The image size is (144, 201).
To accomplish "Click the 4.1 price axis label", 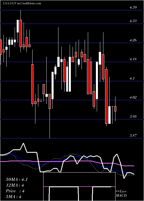I will [x=132, y=78].
